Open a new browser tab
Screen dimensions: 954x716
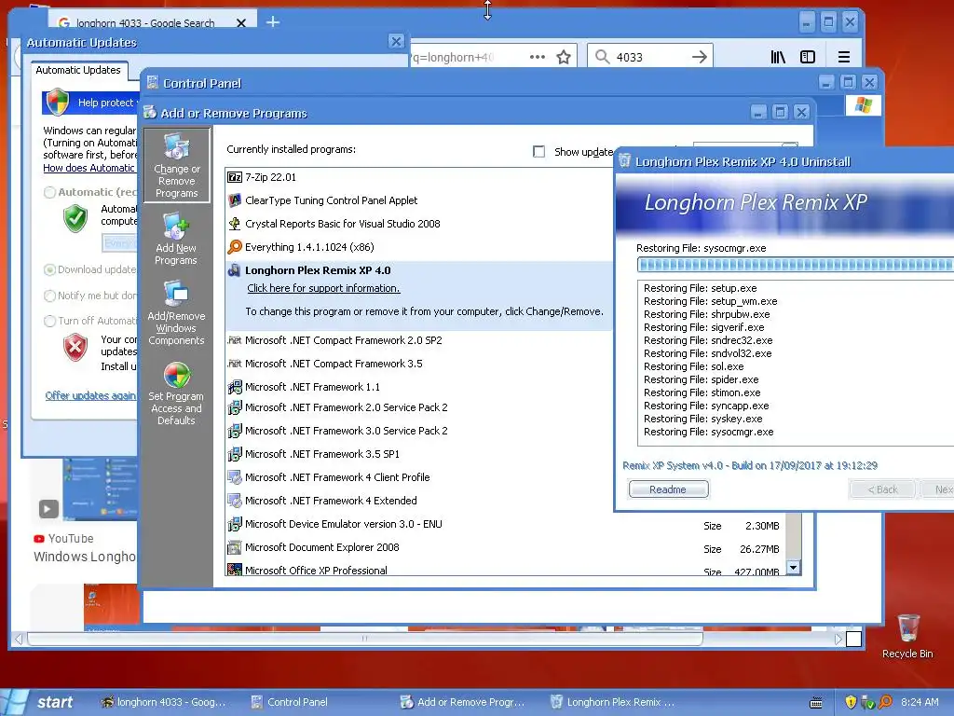point(273,22)
